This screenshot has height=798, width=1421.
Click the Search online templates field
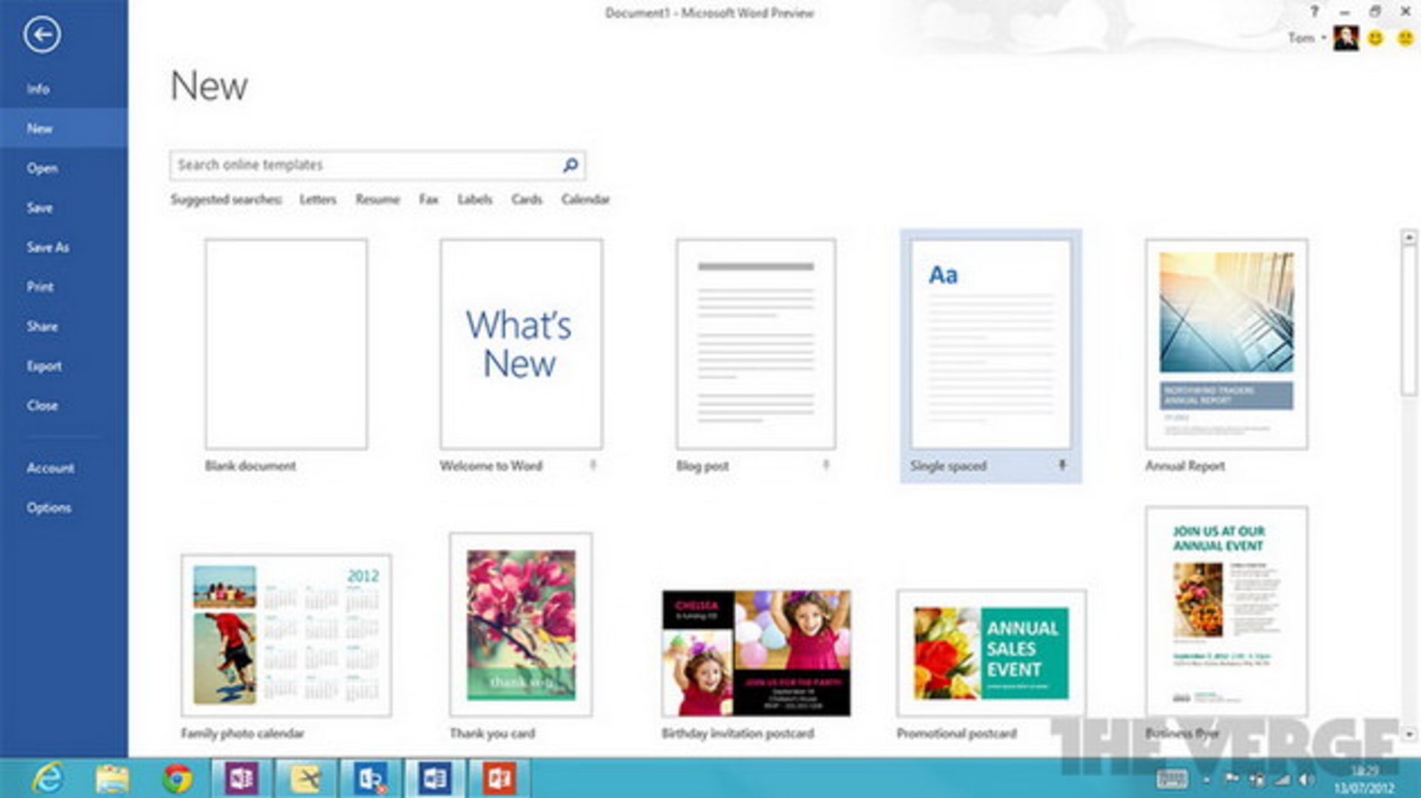click(366, 165)
